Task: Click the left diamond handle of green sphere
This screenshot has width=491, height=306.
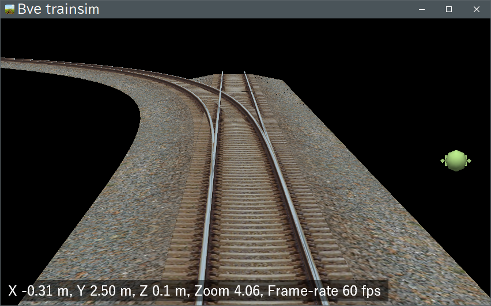Action: click(443, 160)
